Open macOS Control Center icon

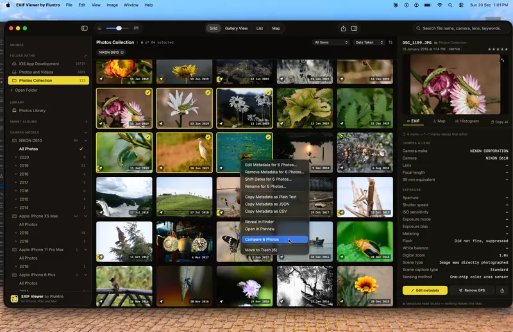click(x=461, y=5)
